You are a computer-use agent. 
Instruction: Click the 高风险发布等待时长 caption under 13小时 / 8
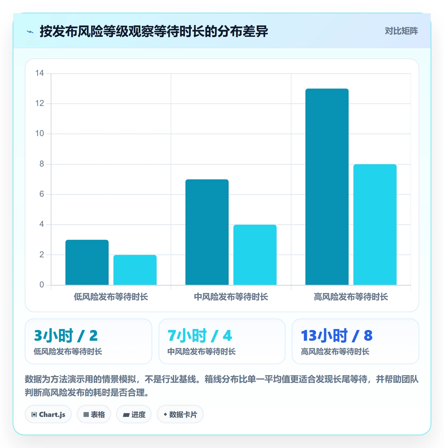pos(335,352)
